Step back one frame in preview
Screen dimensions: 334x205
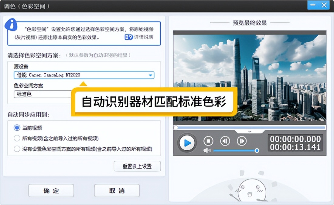pyautogui.click(x=225, y=141)
